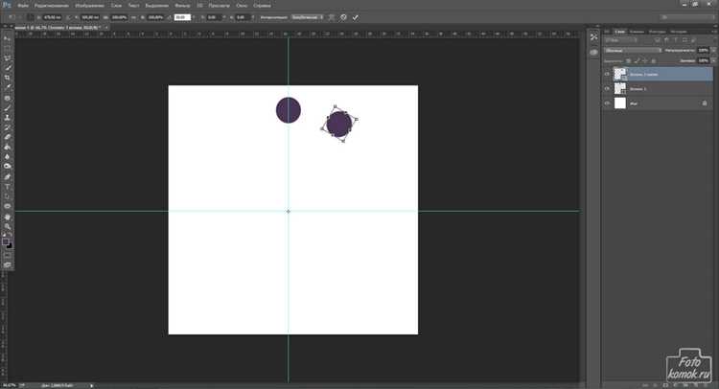Select the Paint Bucket tool
Screen dimensions: 719x389
click(7, 147)
